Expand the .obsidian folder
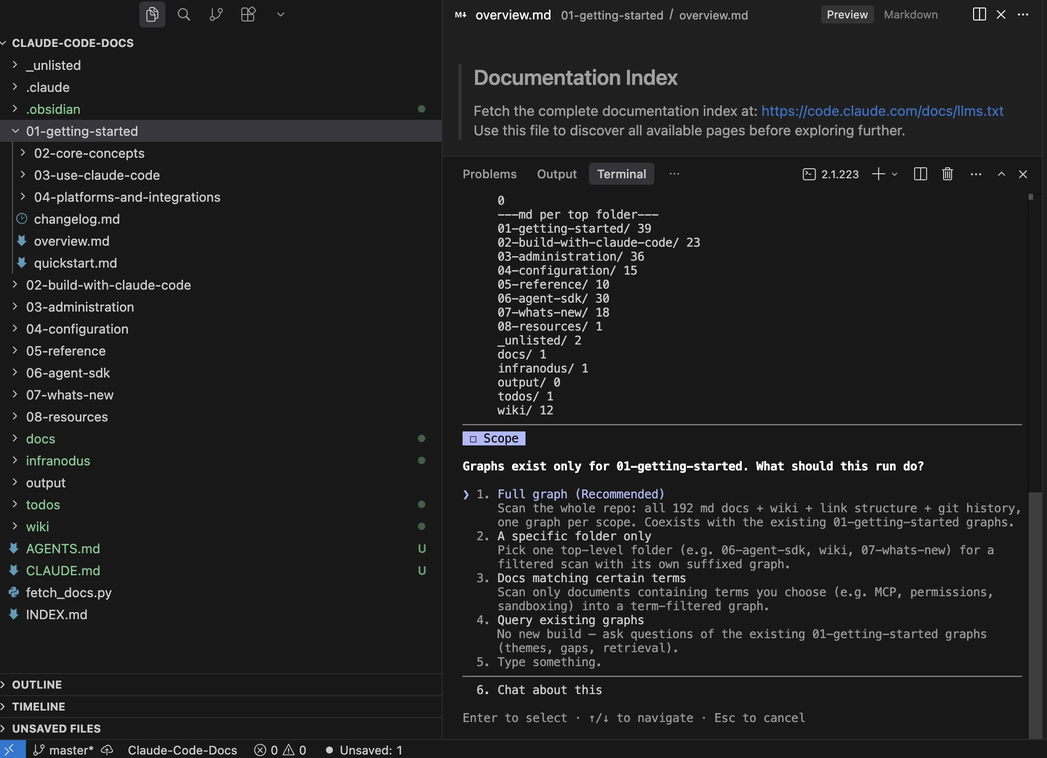Viewport: 1047px width, 758px height. point(221,109)
